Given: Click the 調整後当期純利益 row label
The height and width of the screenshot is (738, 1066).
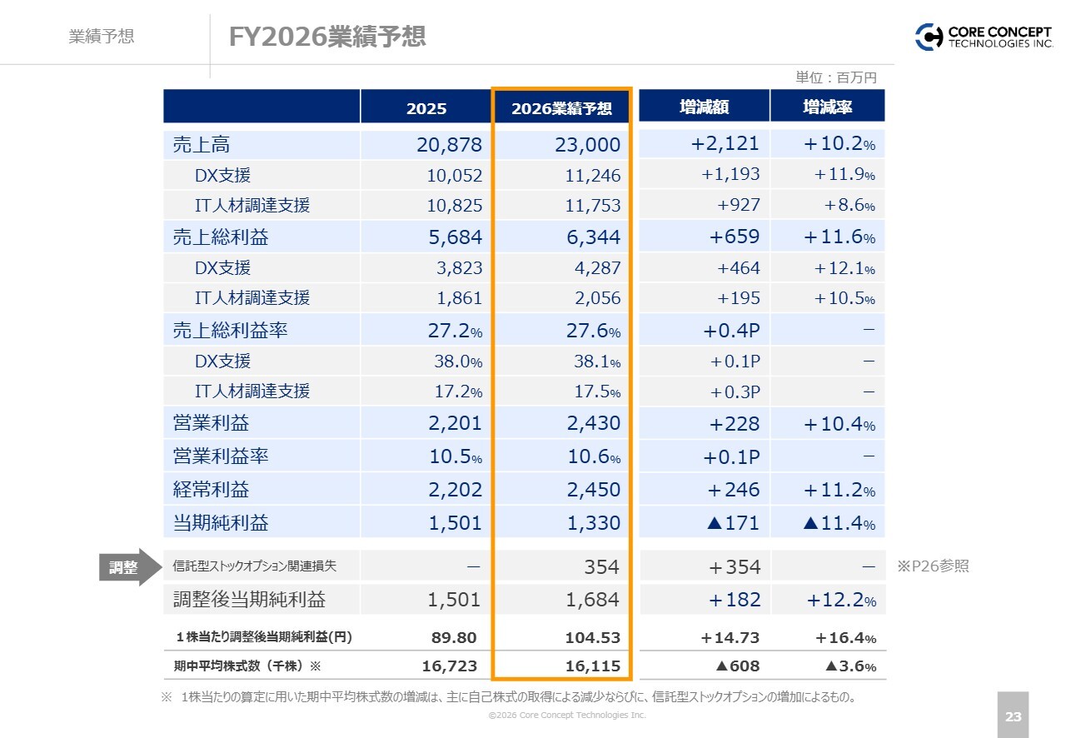Looking at the screenshot, I should (x=249, y=600).
